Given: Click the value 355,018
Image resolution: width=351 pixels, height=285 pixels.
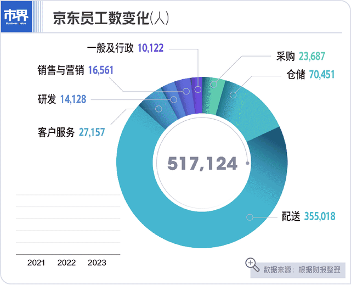Looking at the screenshot, I should pos(320,216).
